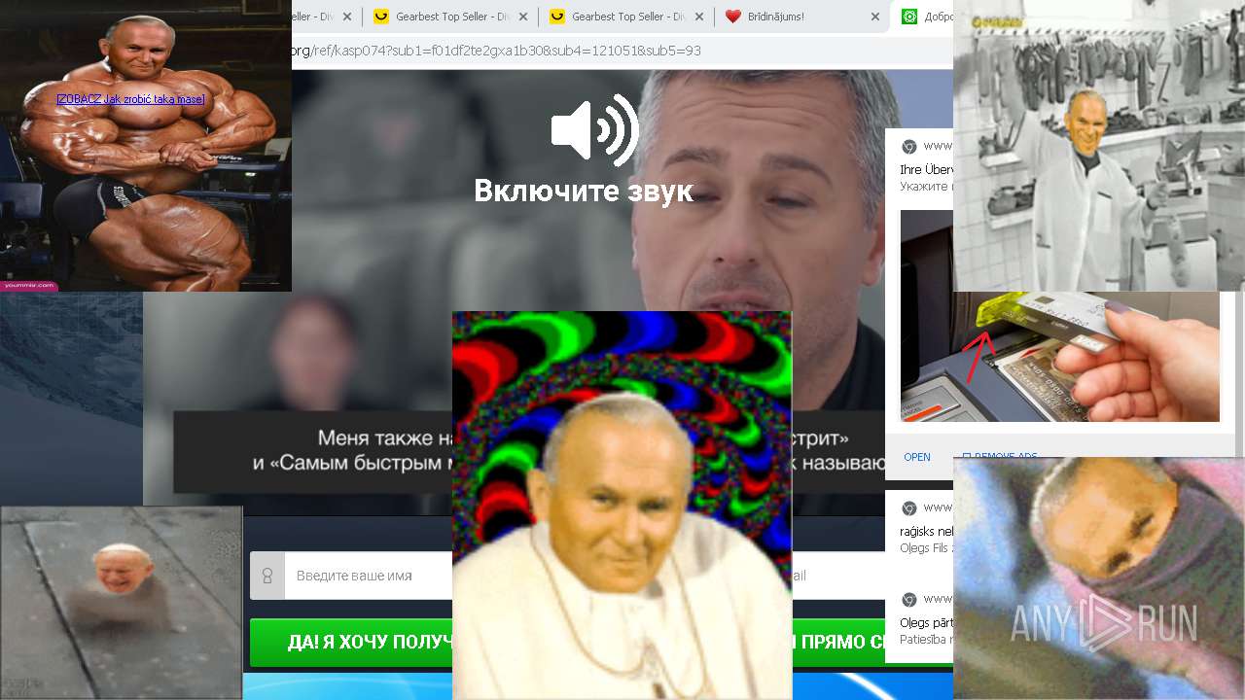This screenshot has width=1245, height=700.
Task: Click the Chrome icon above raģisks nel text
Action: [x=909, y=507]
